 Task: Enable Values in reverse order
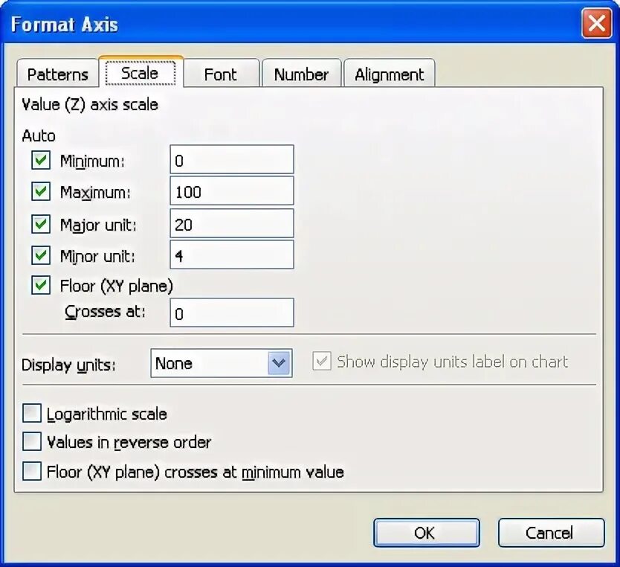(x=32, y=441)
